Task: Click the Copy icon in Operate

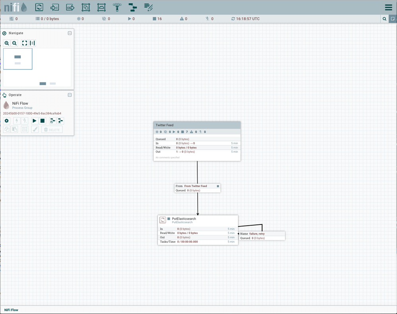Action: click(7, 129)
